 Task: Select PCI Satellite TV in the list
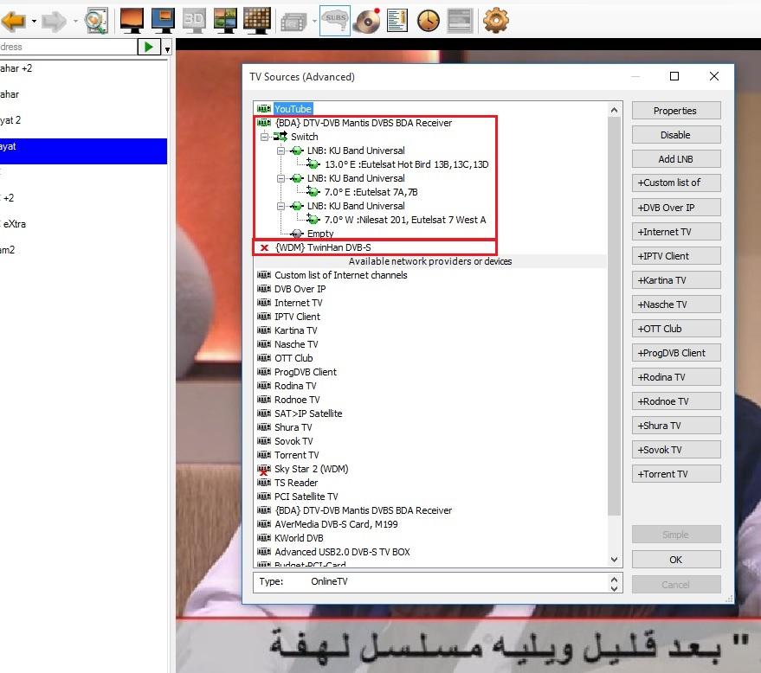[306, 497]
